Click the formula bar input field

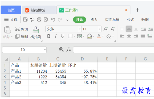[114, 50]
